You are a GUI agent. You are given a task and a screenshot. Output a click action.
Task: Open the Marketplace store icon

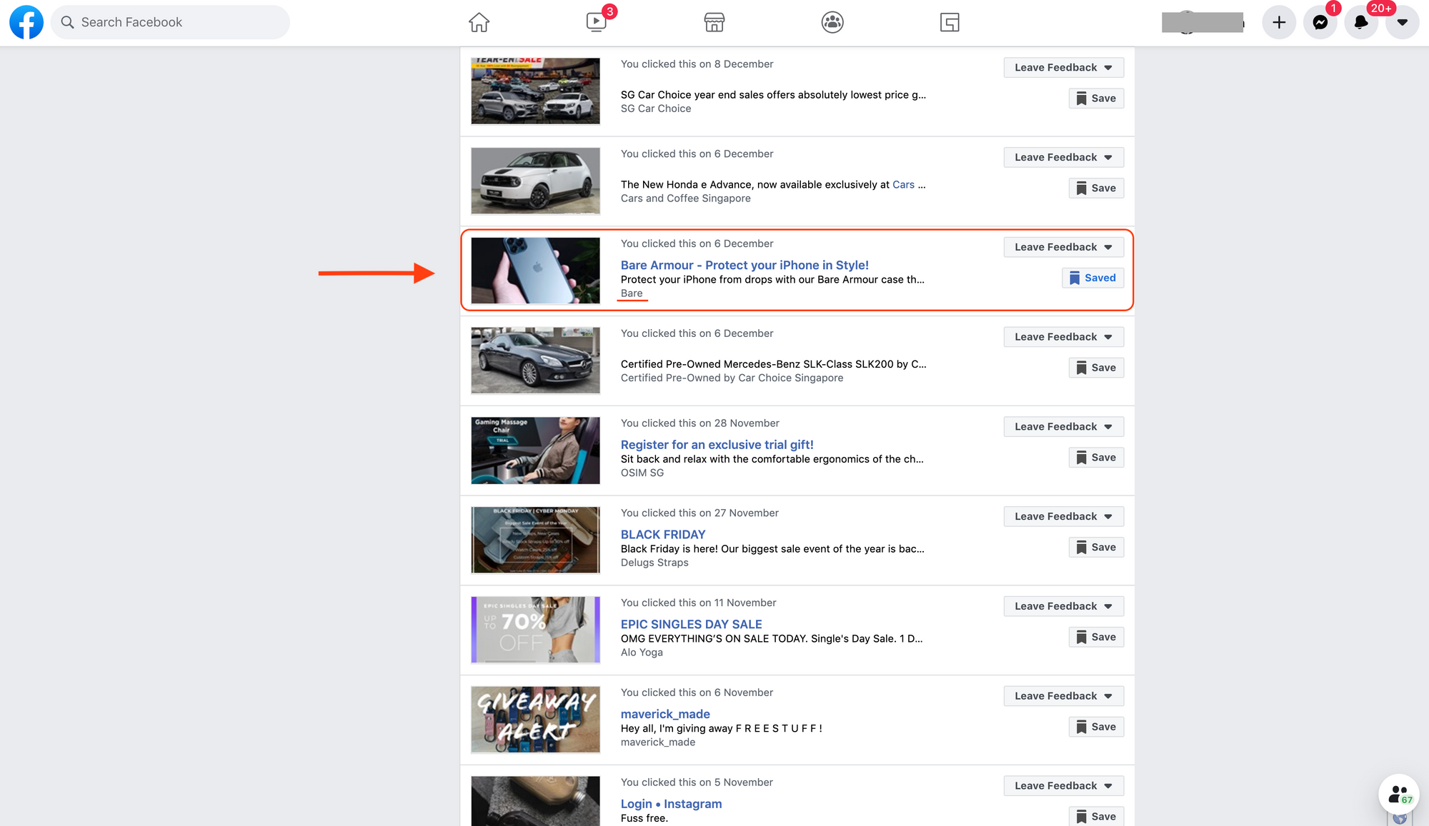(714, 22)
